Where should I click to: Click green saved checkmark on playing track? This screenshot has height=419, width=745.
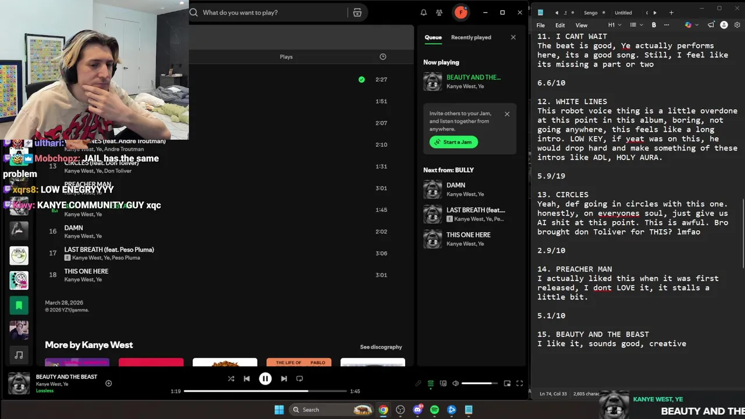pyautogui.click(x=361, y=79)
